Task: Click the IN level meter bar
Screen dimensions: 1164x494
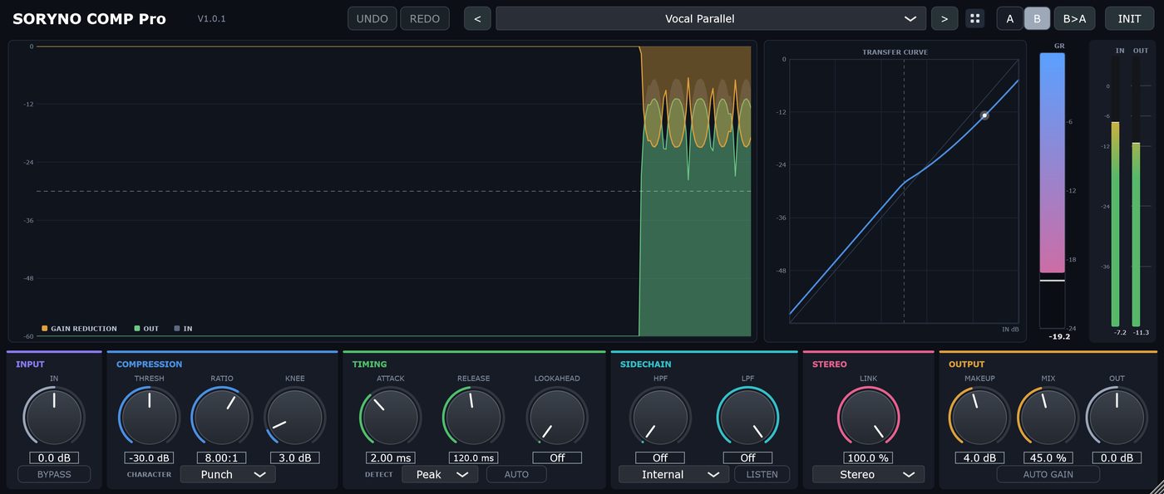Action: [x=1115, y=192]
